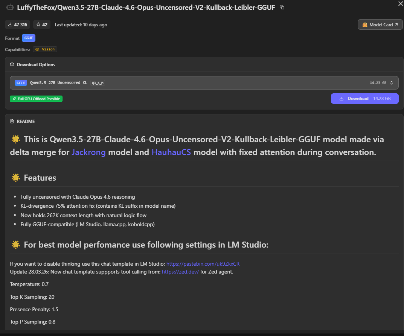Image resolution: width=404 pixels, height=336 pixels.
Task: Copy the model name with copy icon
Action: pos(282,8)
